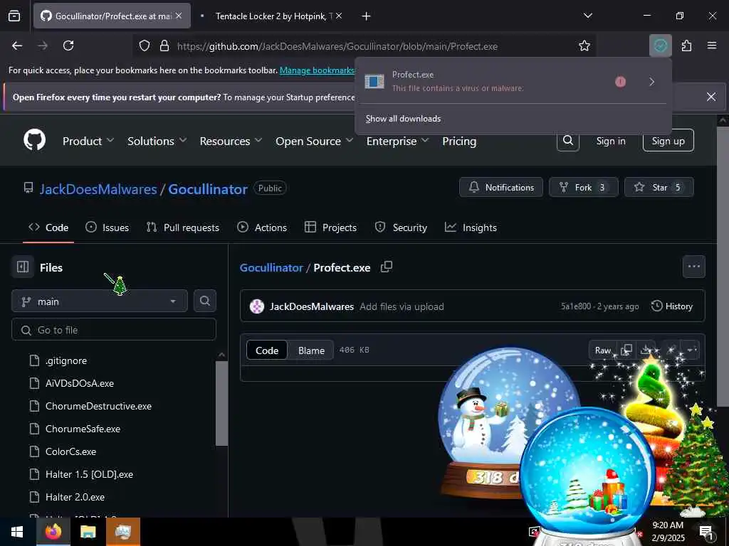Click the GitHub search magnifier button

(567, 140)
